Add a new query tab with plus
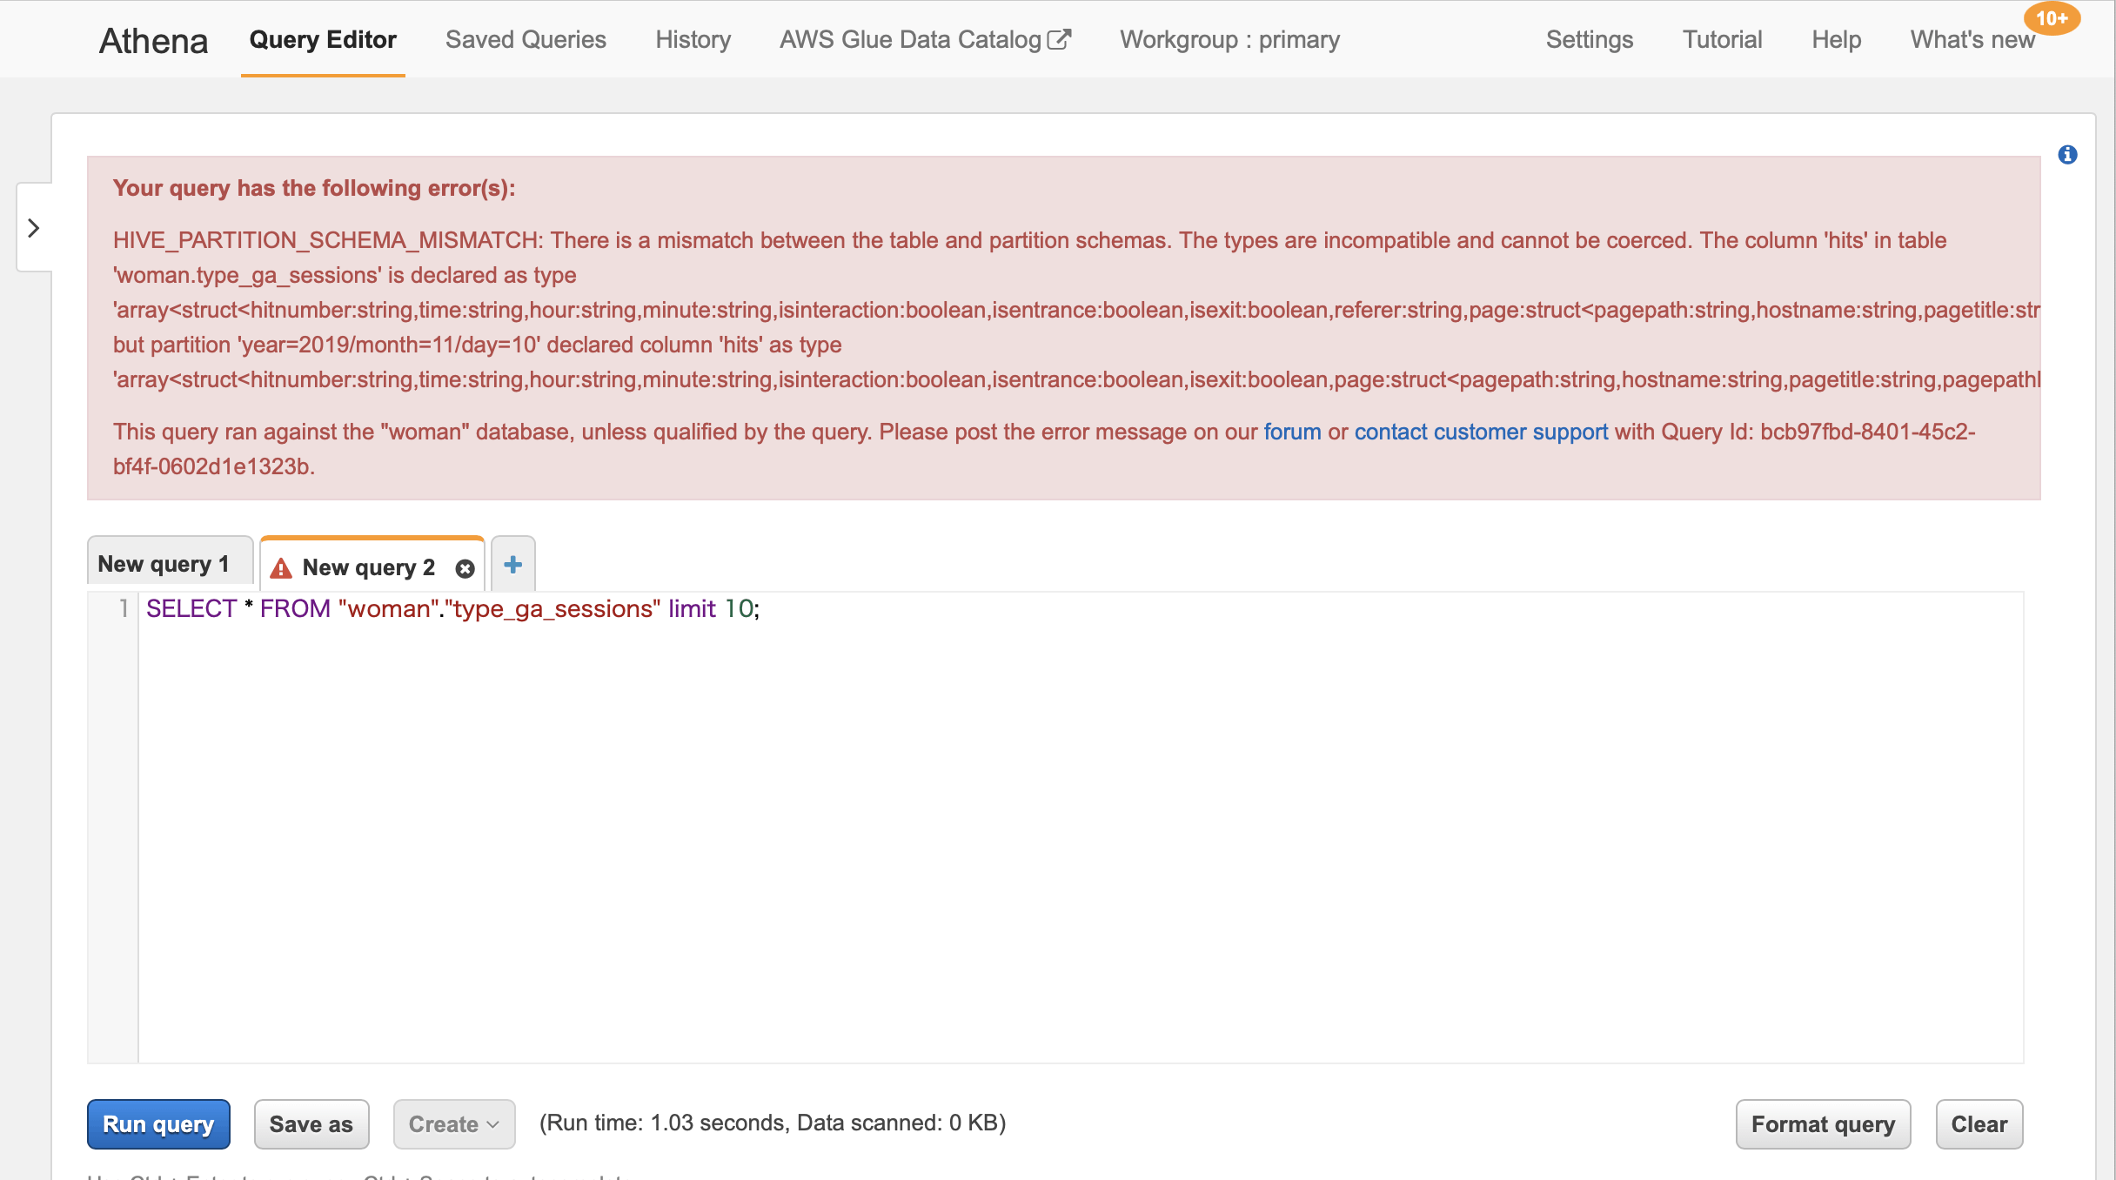The height and width of the screenshot is (1180, 2116). 513,565
